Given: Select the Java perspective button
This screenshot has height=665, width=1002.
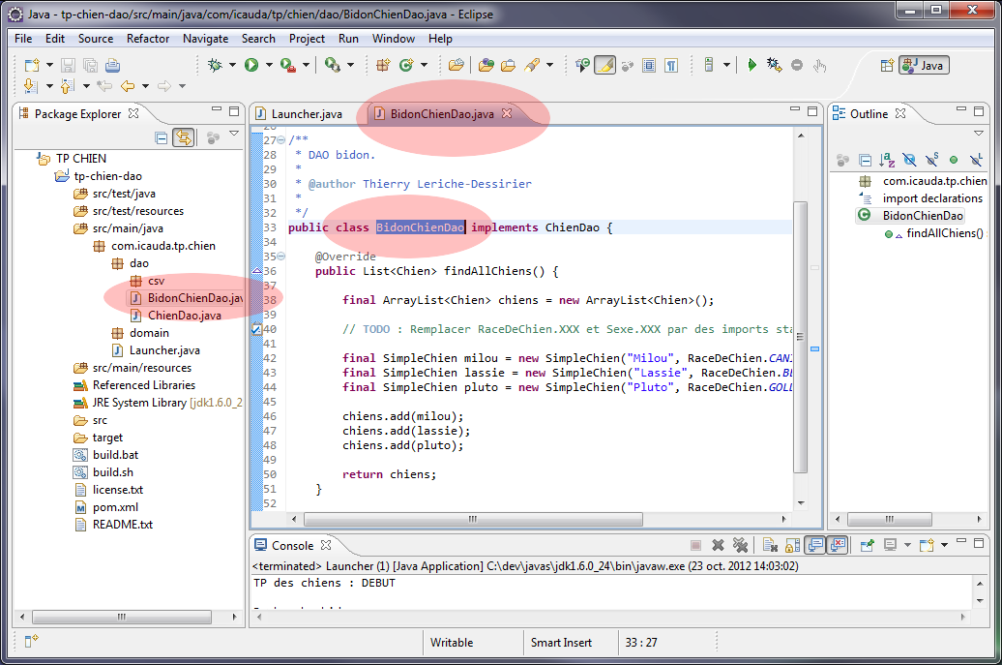Looking at the screenshot, I should pos(923,65).
